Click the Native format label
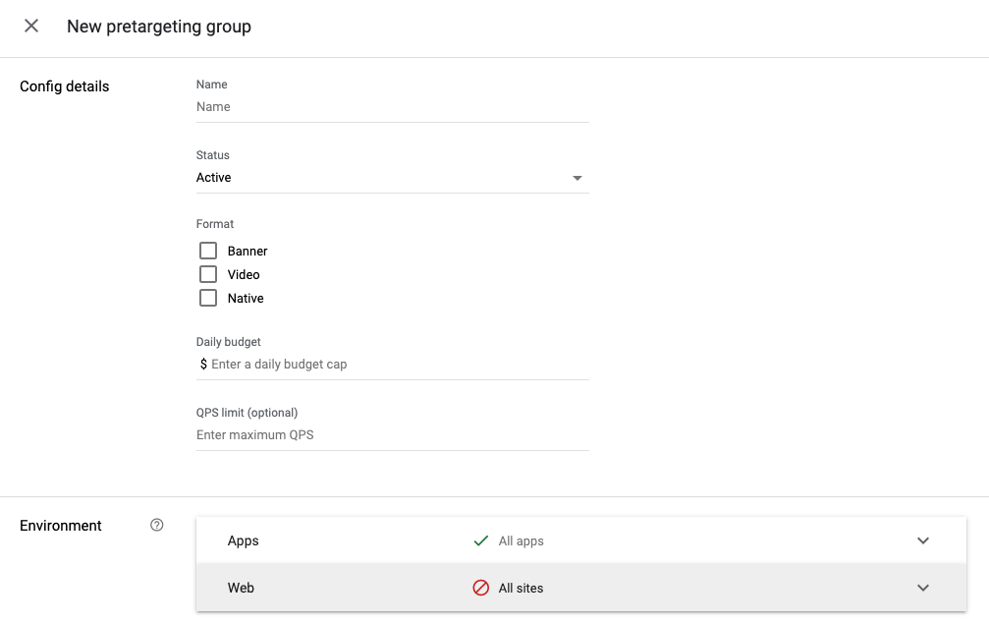 pyautogui.click(x=246, y=298)
